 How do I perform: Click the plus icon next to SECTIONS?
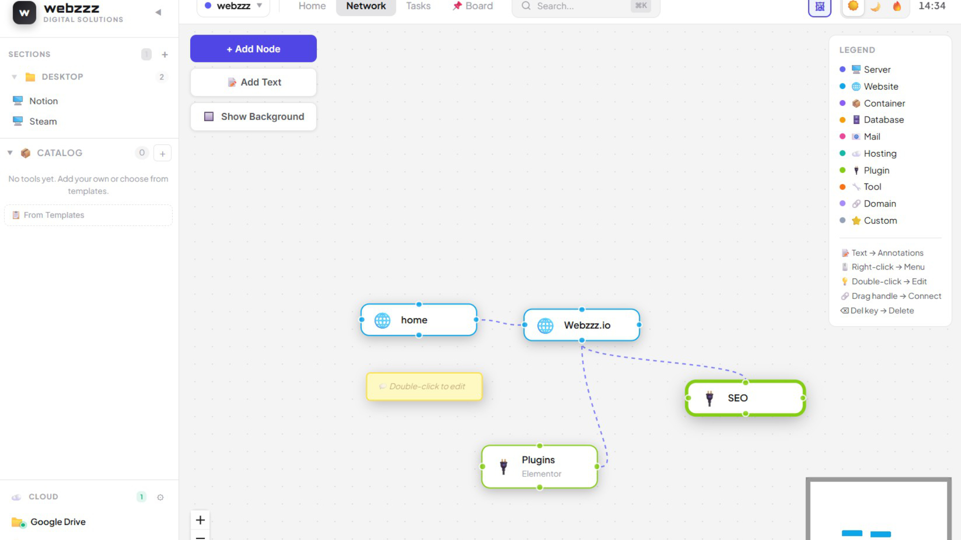tap(165, 54)
